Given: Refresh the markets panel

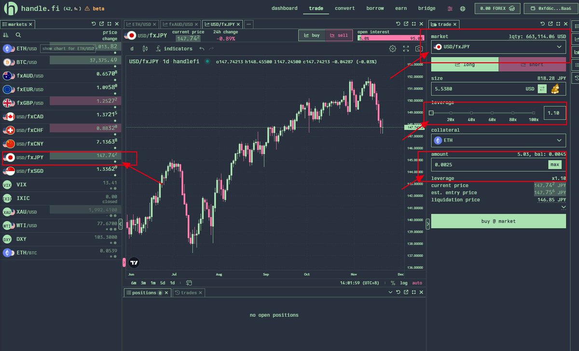Looking at the screenshot, I should (94, 24).
